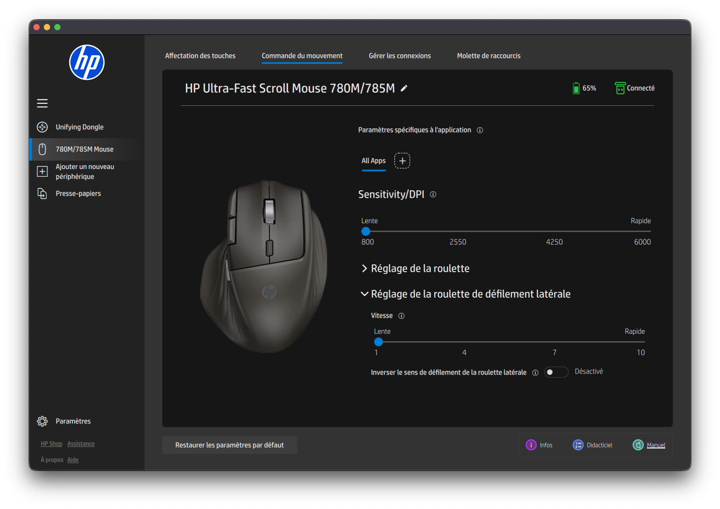
Task: Open the Sensitivity/DPI info tooltip
Action: click(433, 194)
